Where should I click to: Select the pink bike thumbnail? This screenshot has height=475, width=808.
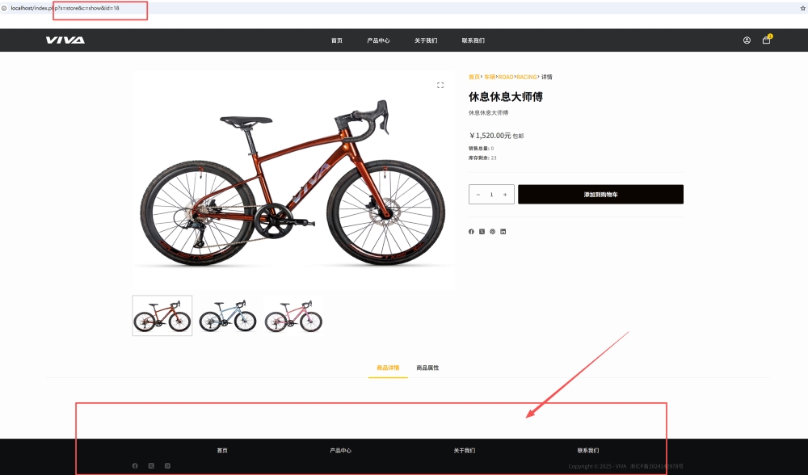tap(293, 316)
